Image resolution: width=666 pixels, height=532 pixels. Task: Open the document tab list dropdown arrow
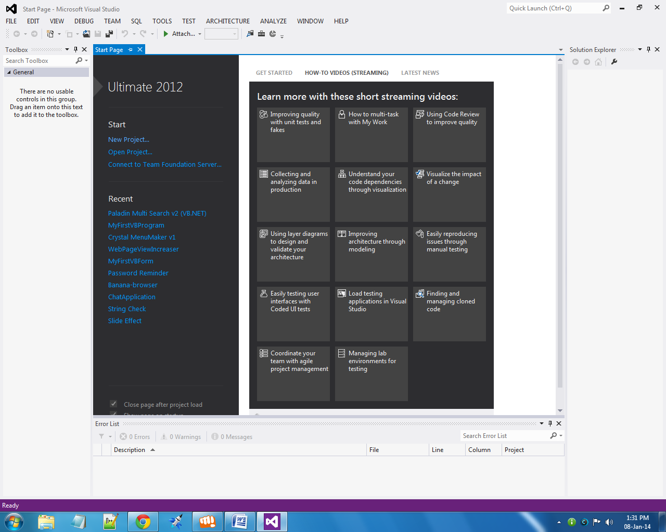point(560,50)
